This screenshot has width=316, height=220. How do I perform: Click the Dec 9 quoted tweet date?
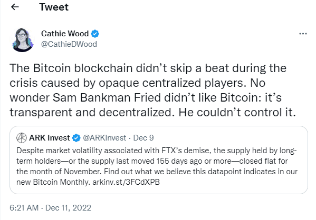(143, 138)
